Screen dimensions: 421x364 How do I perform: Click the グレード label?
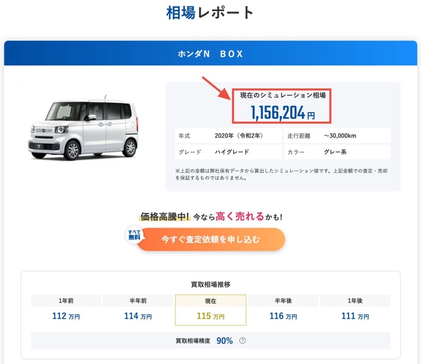(190, 152)
